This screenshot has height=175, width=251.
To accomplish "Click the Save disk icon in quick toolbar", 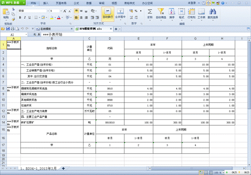I will click(8, 29).
